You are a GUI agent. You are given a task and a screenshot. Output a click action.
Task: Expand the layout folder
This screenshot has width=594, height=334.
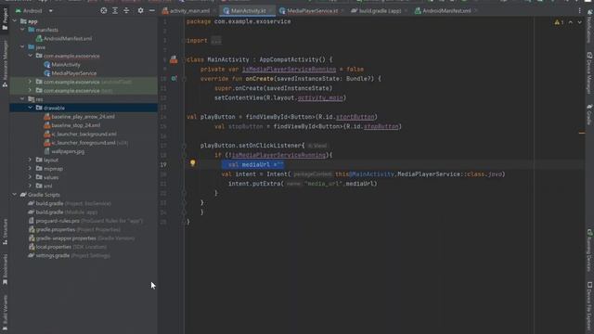pyautogui.click(x=31, y=160)
